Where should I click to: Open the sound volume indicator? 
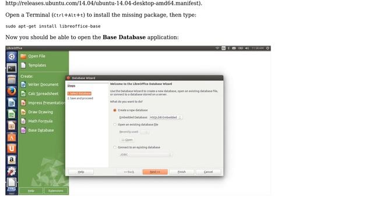[x=247, y=48]
